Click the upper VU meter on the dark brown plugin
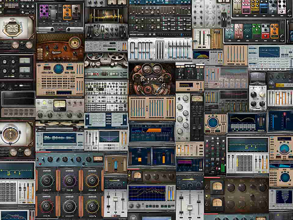293x220 pixels. tap(217, 187)
